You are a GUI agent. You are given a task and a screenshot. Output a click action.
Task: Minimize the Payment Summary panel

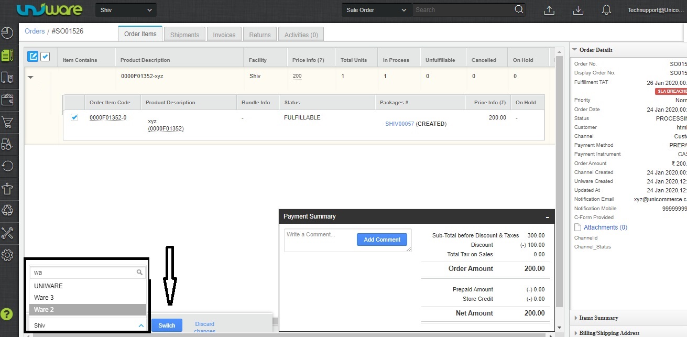[547, 216]
